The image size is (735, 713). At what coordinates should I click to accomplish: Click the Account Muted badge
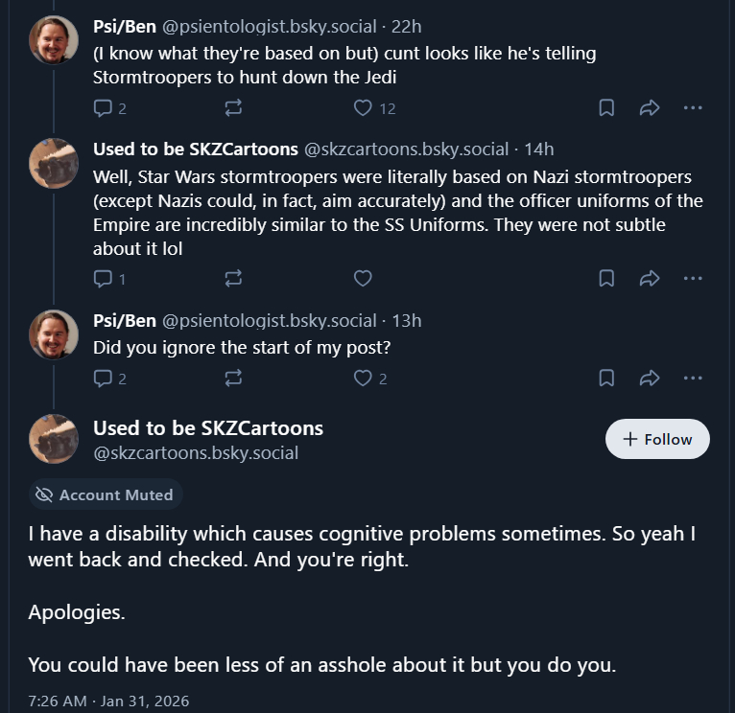(106, 494)
